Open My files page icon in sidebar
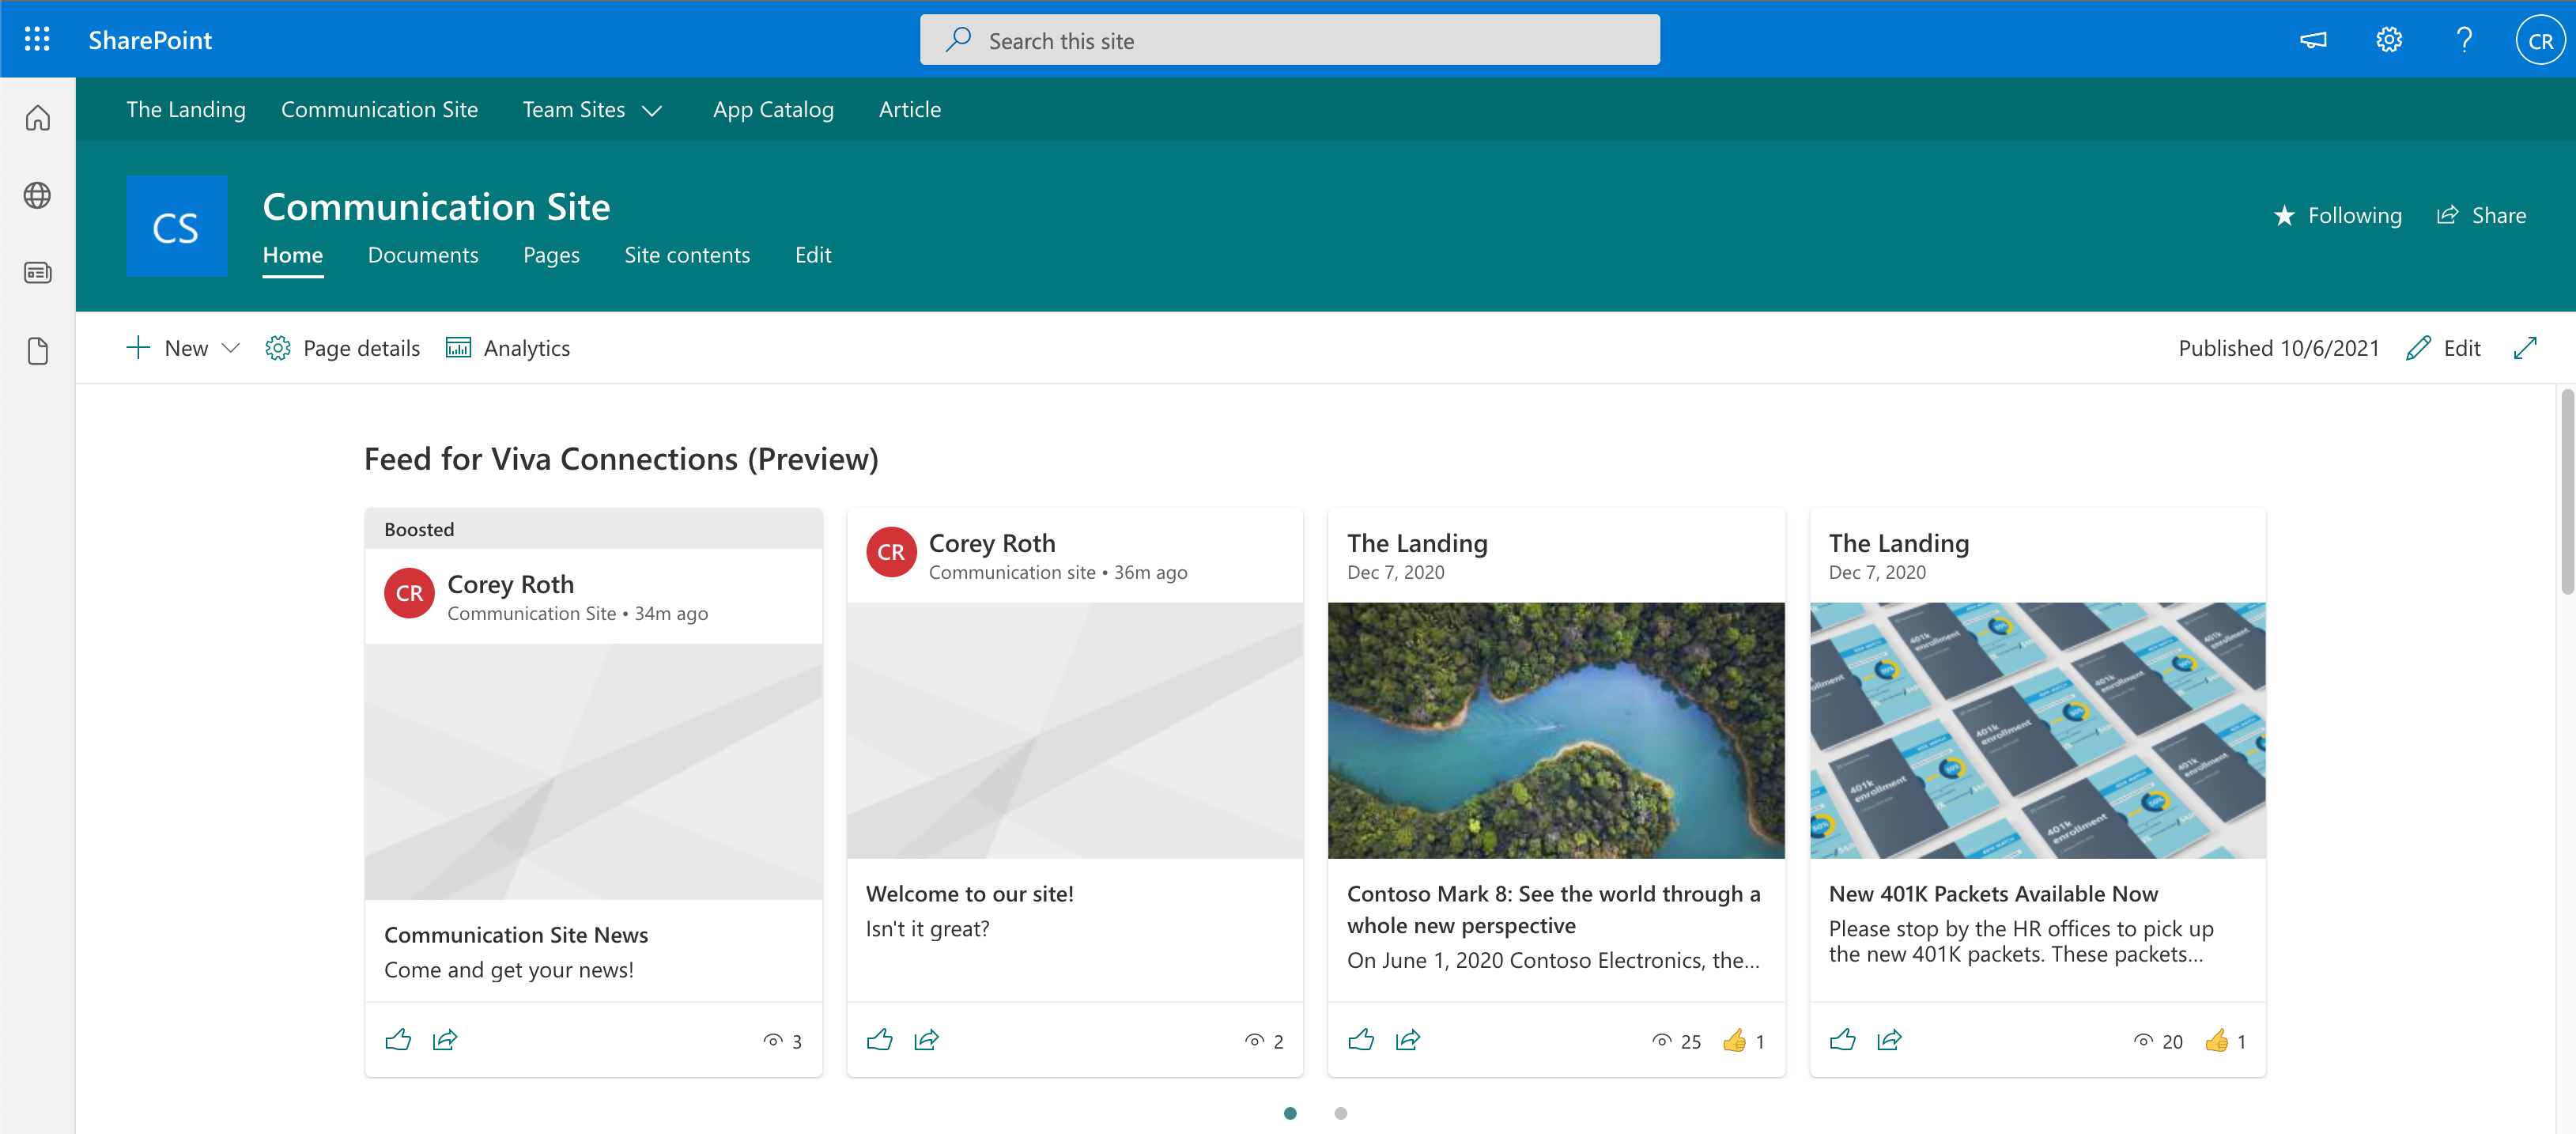Image resolution: width=2576 pixels, height=1134 pixels. click(x=37, y=351)
